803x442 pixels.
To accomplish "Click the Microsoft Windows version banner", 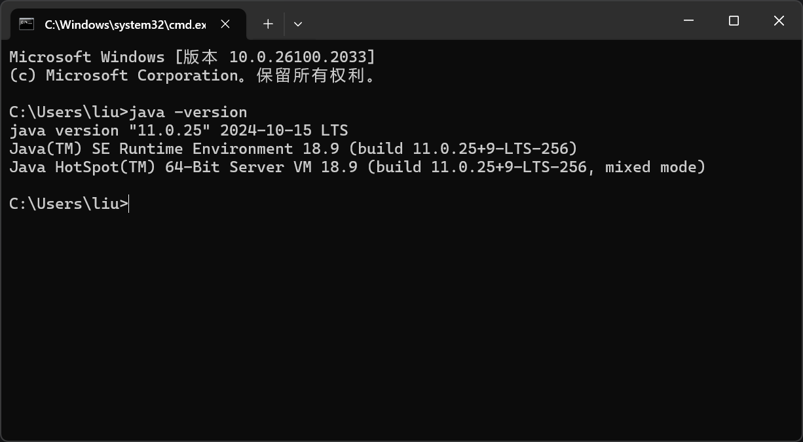I will pyautogui.click(x=191, y=57).
